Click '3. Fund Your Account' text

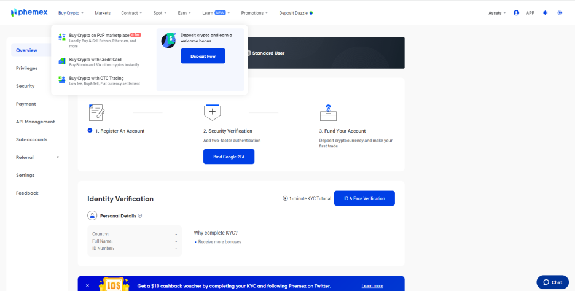343,131
